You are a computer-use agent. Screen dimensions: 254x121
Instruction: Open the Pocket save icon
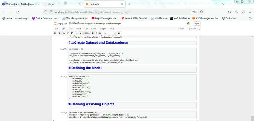[x=229, y=12]
